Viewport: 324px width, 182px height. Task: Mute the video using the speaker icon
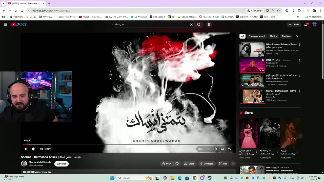coord(34,149)
